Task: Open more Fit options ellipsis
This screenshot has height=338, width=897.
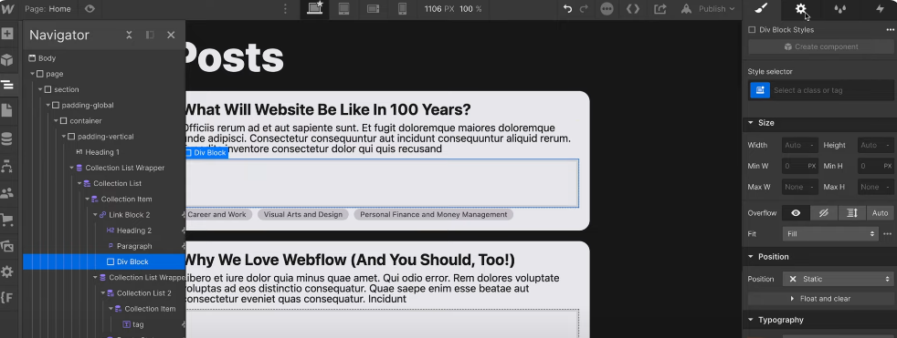Action: click(887, 234)
